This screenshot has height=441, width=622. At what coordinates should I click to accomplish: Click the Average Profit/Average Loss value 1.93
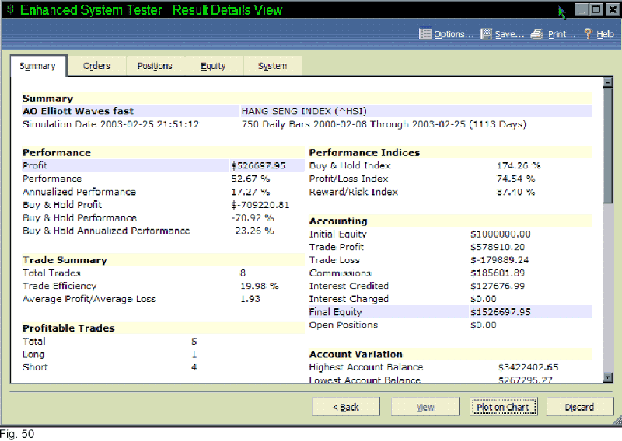pos(250,299)
